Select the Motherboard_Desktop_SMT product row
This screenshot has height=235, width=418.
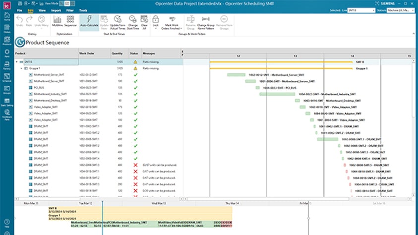click(x=99, y=101)
